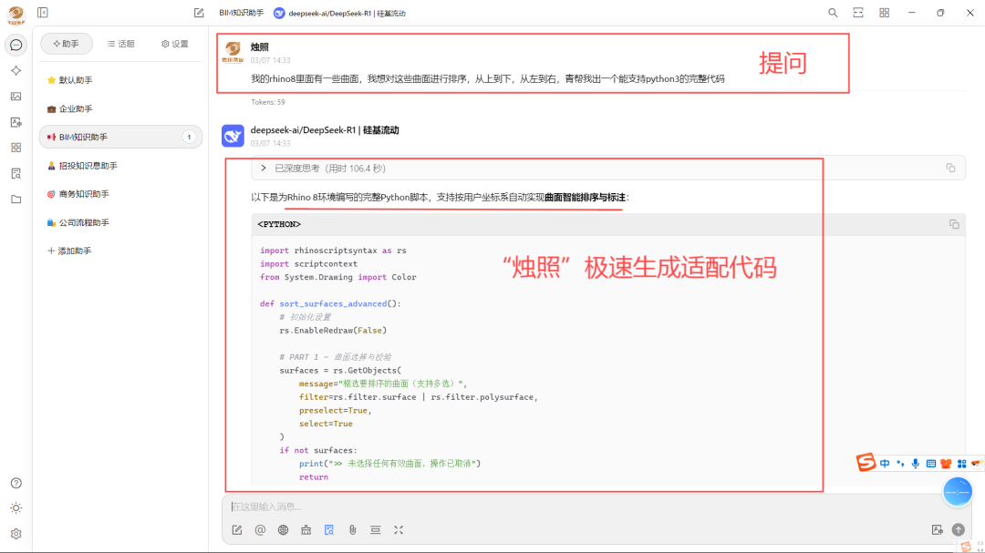Open the agents sparkle icon in sidebar
The height and width of the screenshot is (553, 985).
[16, 71]
